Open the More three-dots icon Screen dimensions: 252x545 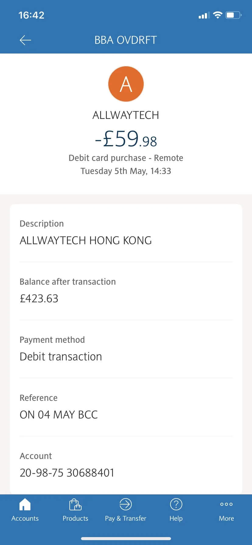pos(226,504)
